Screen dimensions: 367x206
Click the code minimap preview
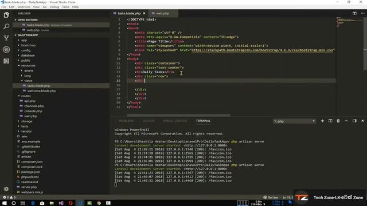(x=349, y=22)
